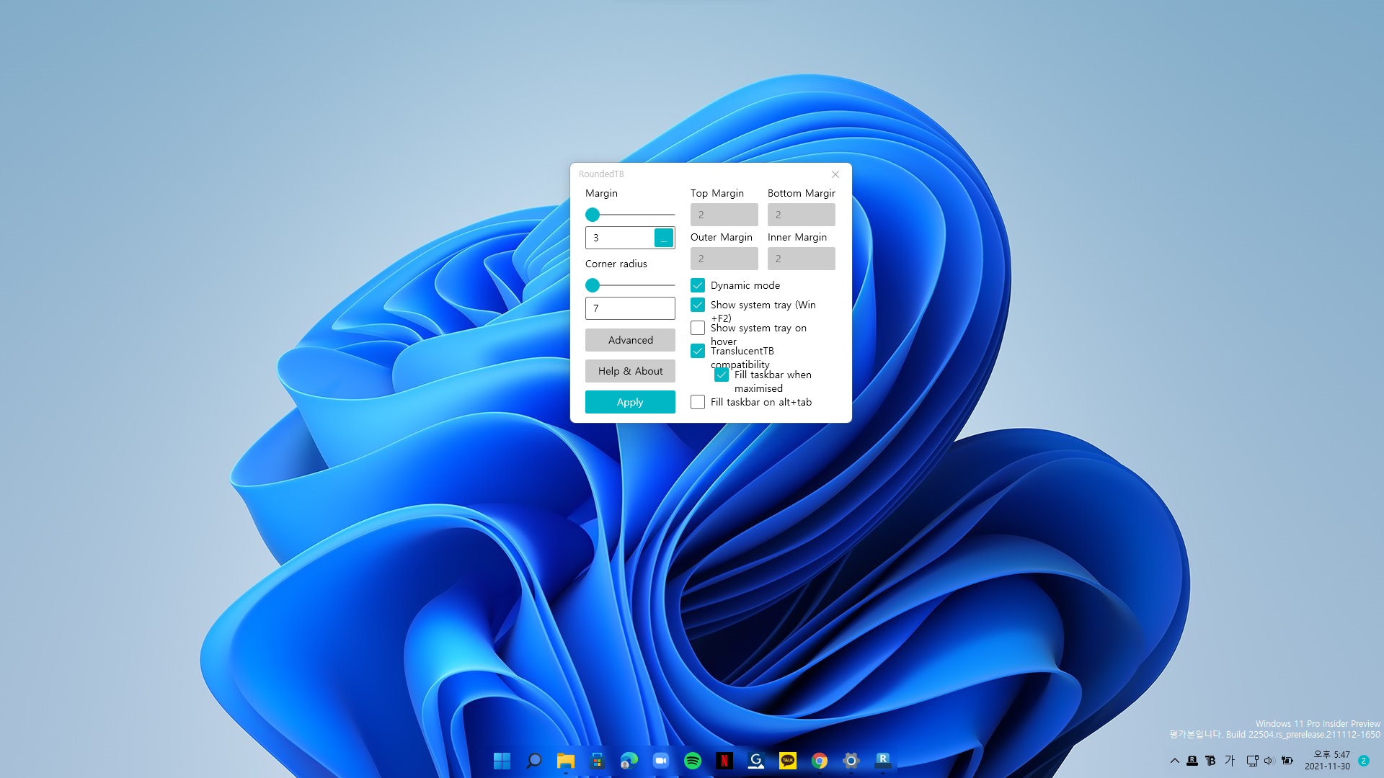Open Netflix from the taskbar

(724, 761)
